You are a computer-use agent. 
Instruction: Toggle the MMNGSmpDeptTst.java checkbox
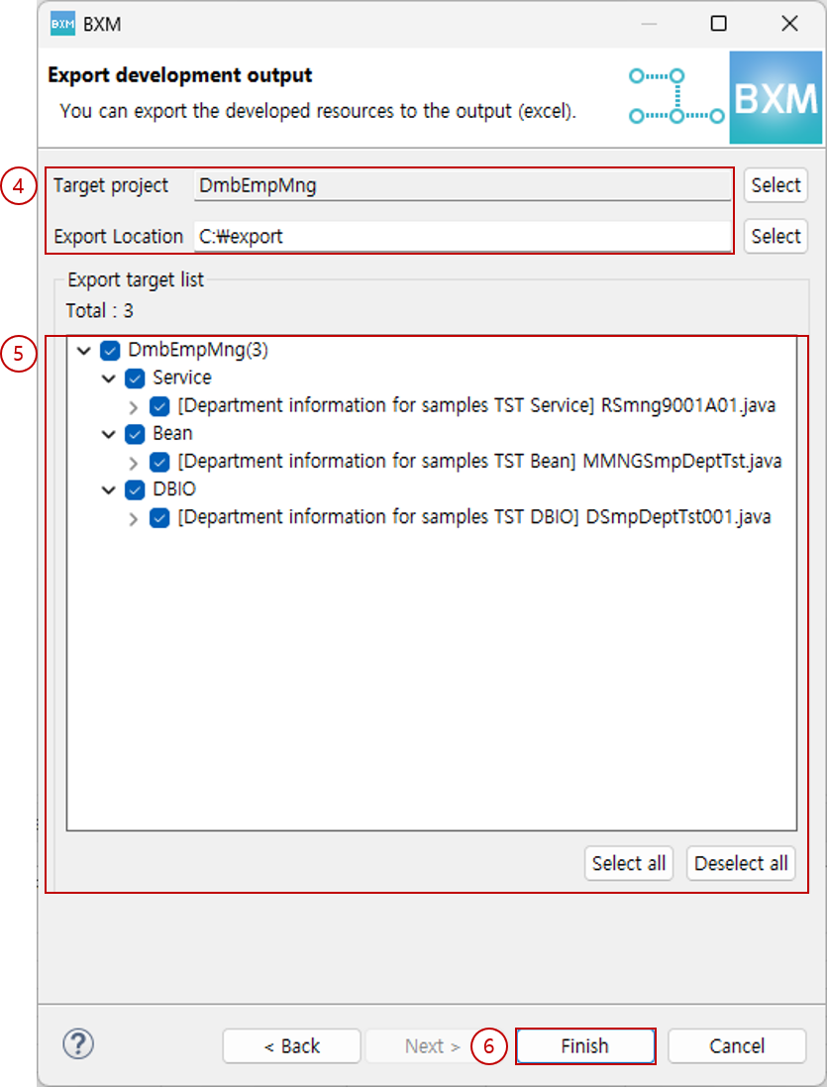[159, 461]
